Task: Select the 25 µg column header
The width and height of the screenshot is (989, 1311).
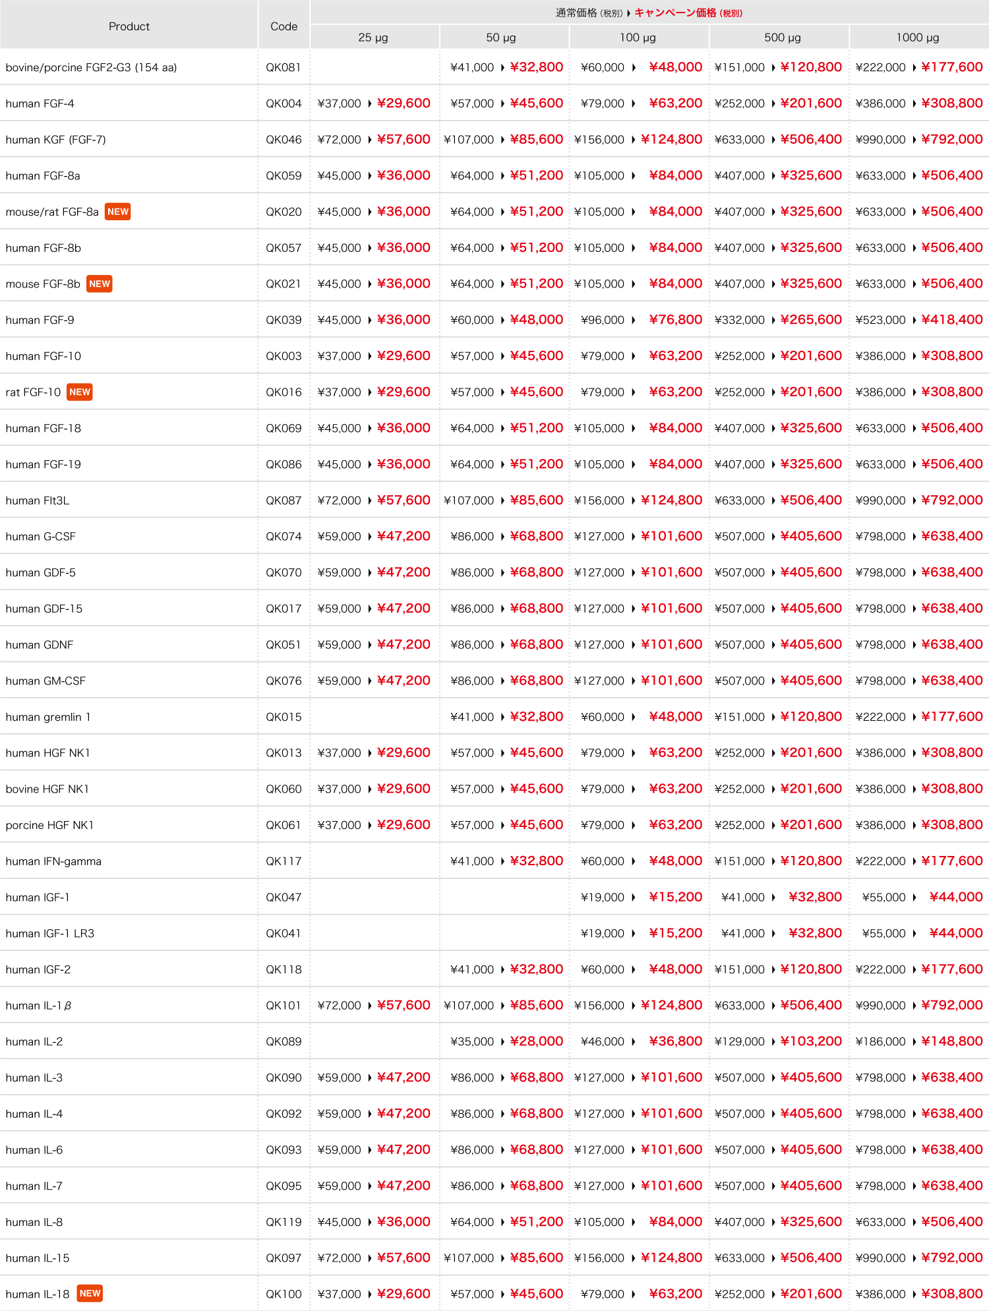Action: (373, 38)
